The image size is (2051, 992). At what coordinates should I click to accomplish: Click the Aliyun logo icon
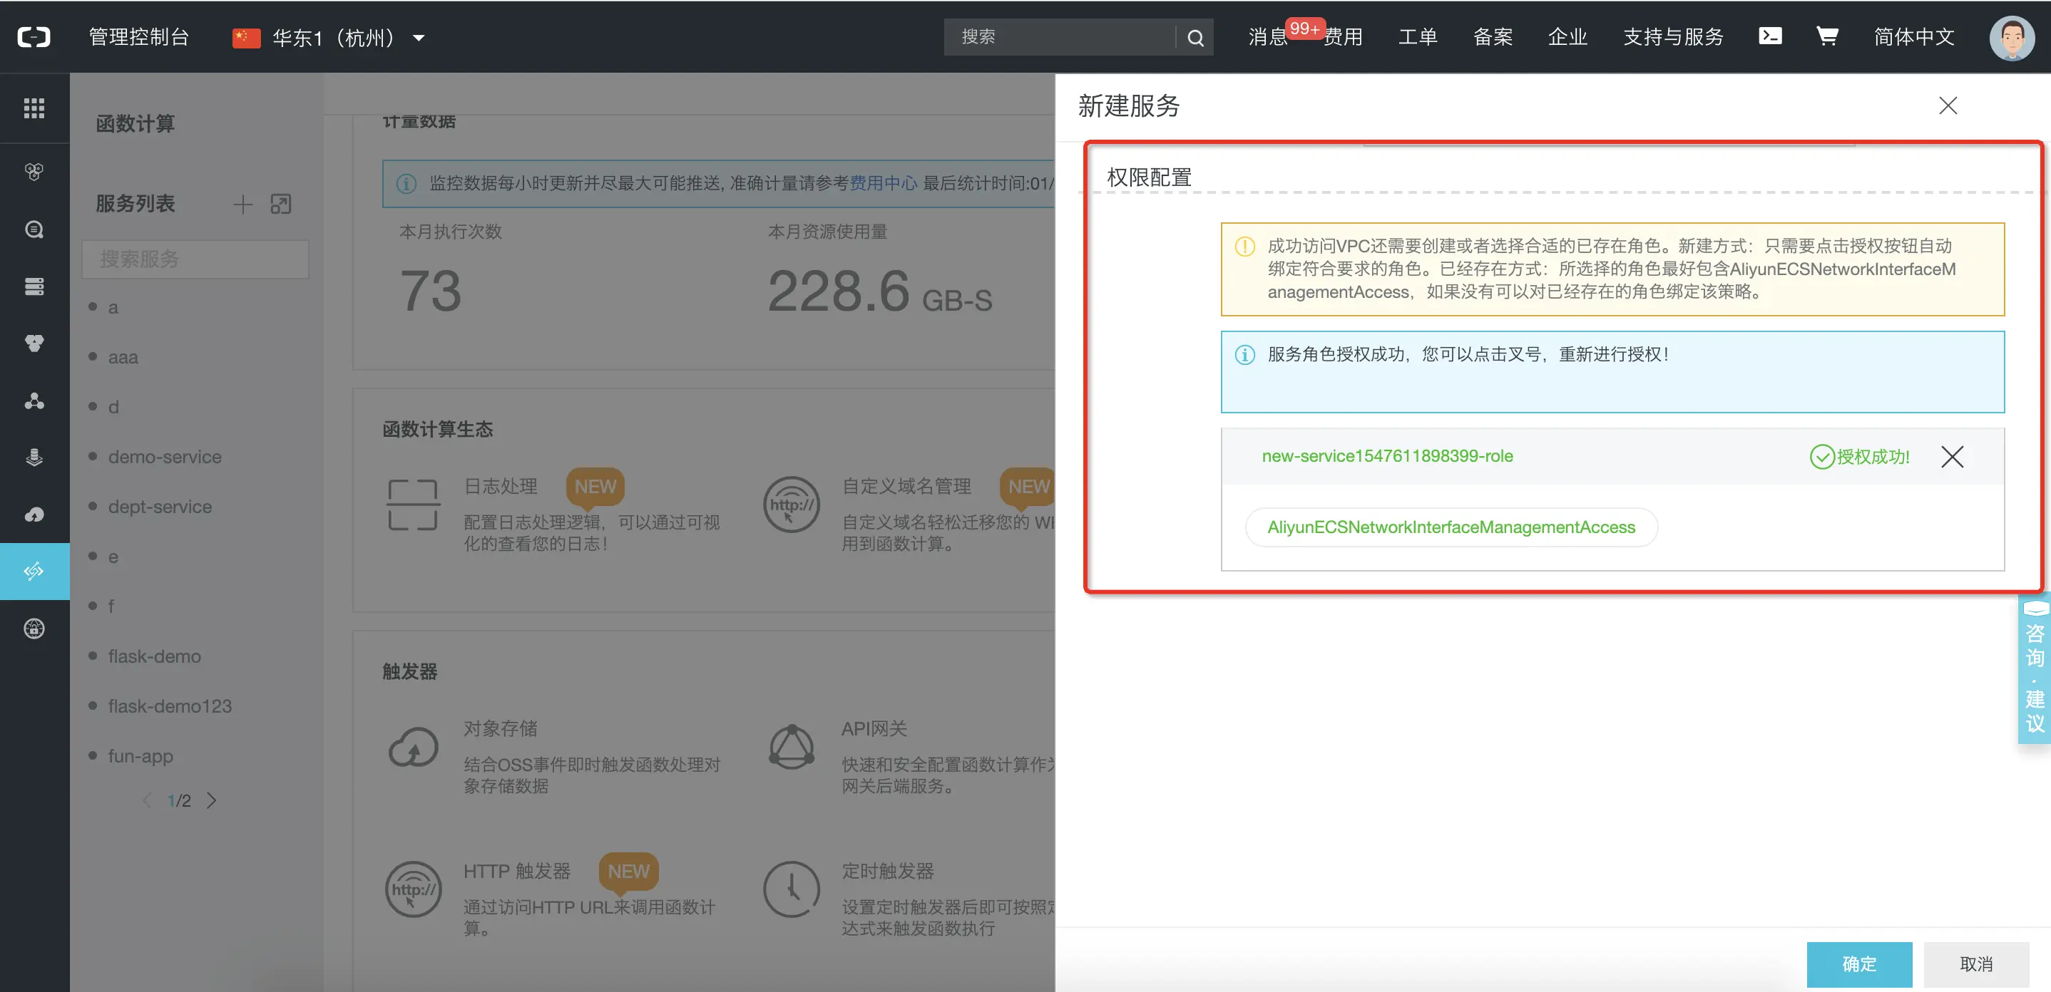tap(34, 36)
